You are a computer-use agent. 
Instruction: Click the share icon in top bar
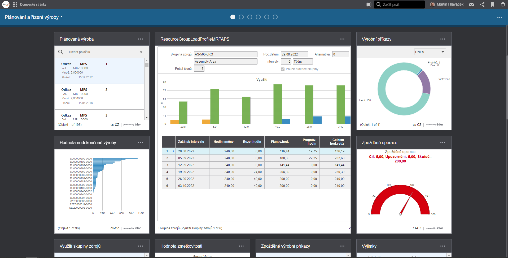coord(482,5)
